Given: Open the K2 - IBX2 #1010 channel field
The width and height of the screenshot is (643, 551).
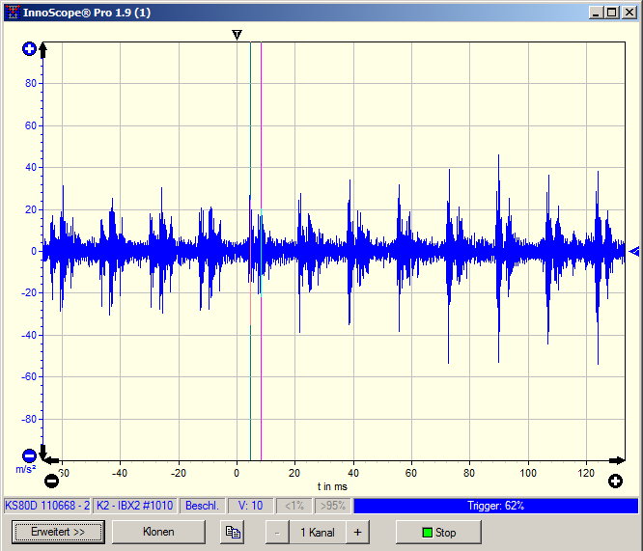Looking at the screenshot, I should pos(135,506).
